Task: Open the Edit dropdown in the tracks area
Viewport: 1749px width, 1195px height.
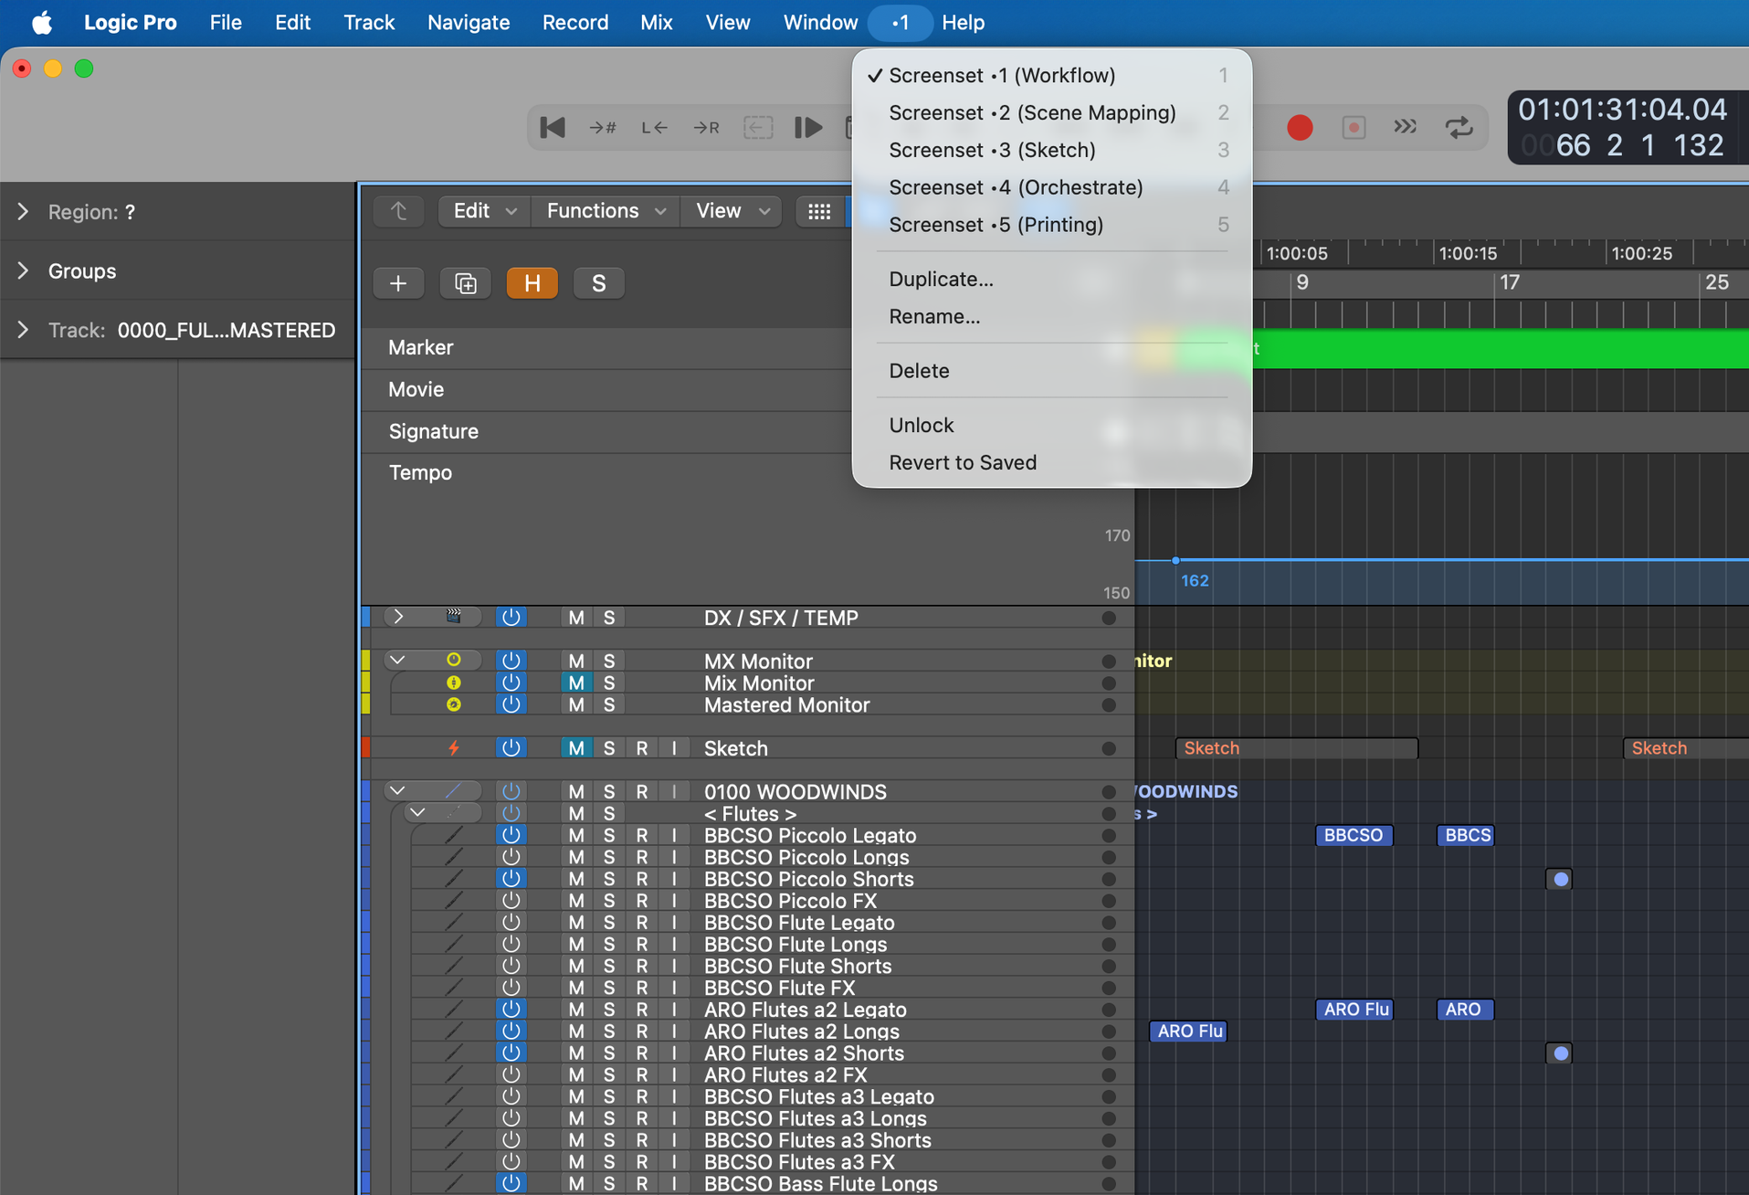Action: click(485, 211)
